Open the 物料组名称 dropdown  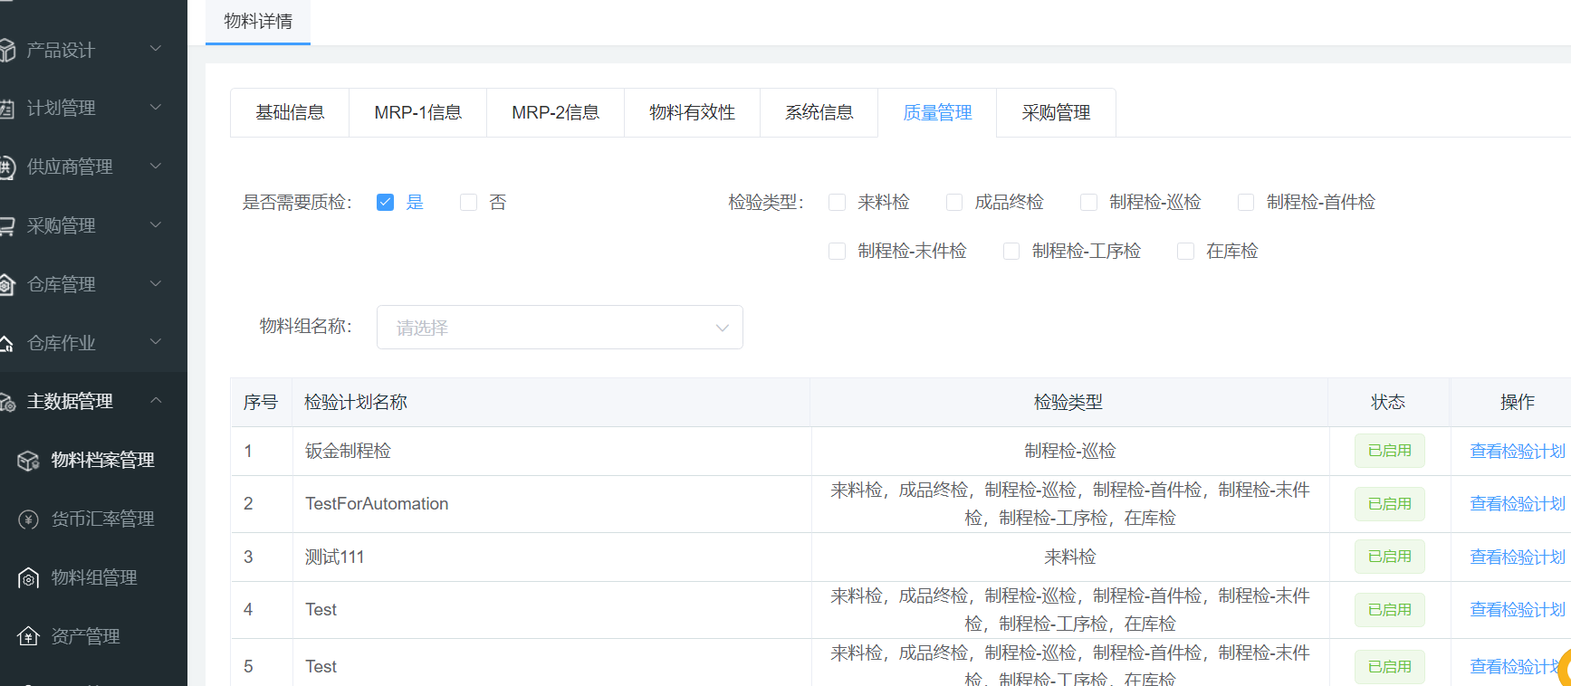coord(560,328)
